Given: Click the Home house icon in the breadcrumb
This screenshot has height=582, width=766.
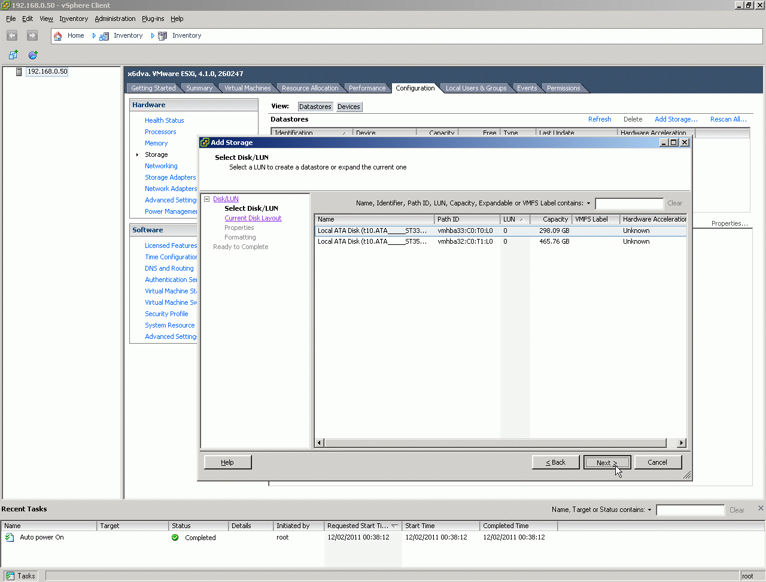Looking at the screenshot, I should click(x=58, y=36).
